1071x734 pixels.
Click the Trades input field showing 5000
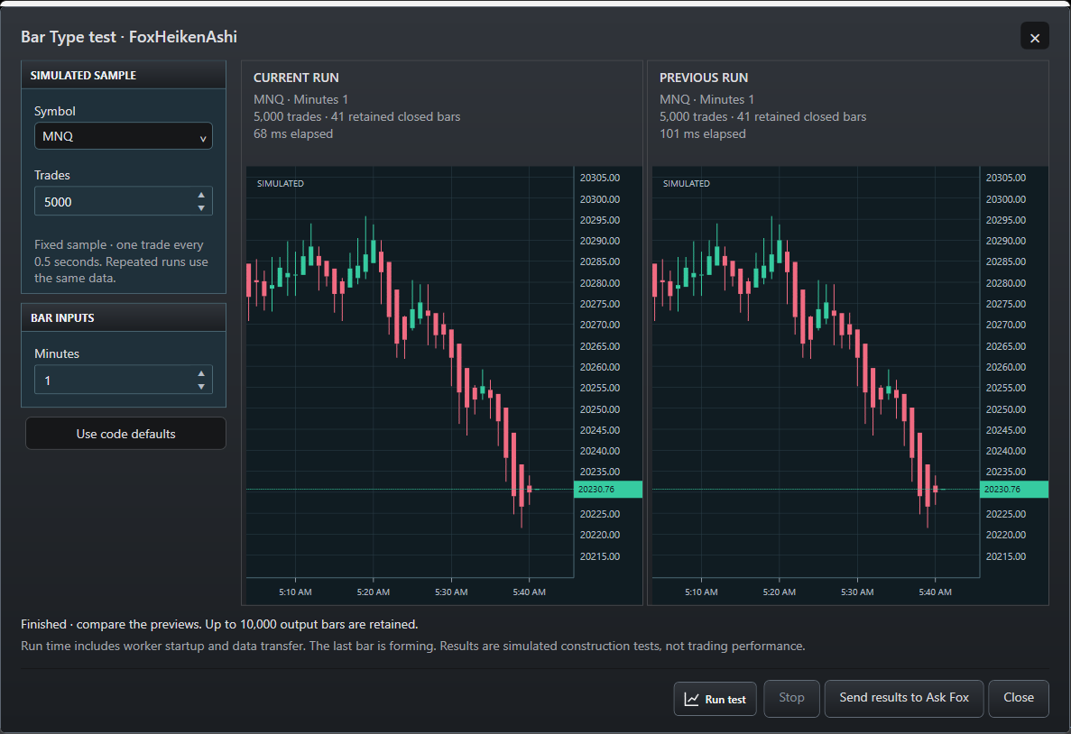pos(124,201)
